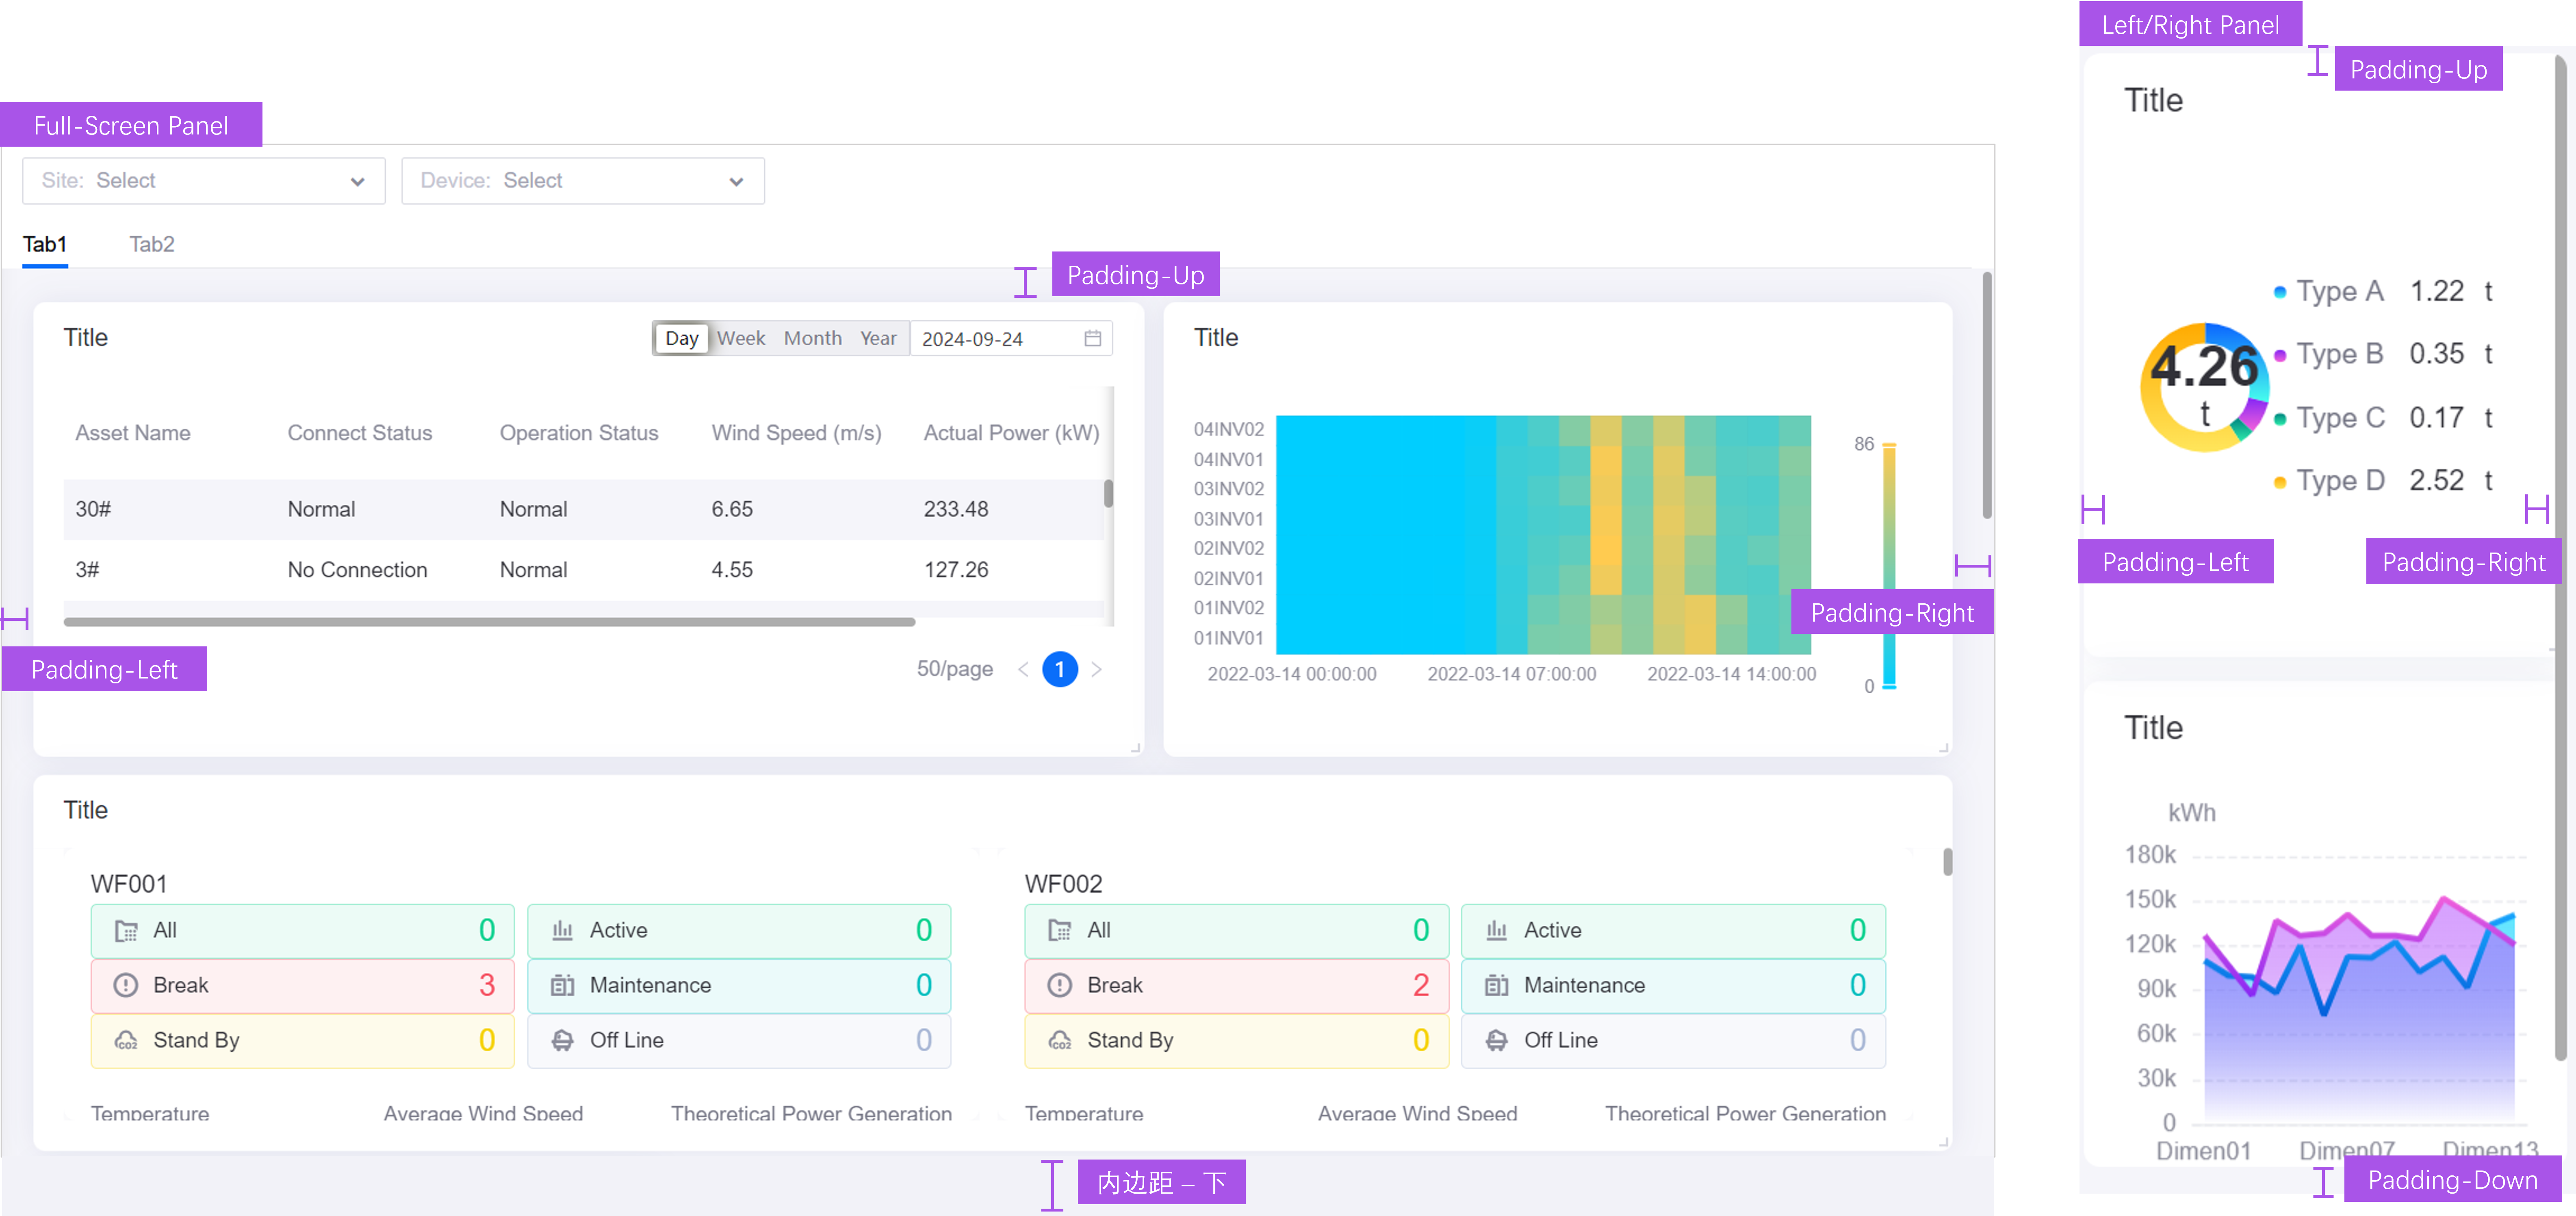Click the WF002 Off Line icon
Viewport: 2576px width, 1216px height.
(1496, 1040)
